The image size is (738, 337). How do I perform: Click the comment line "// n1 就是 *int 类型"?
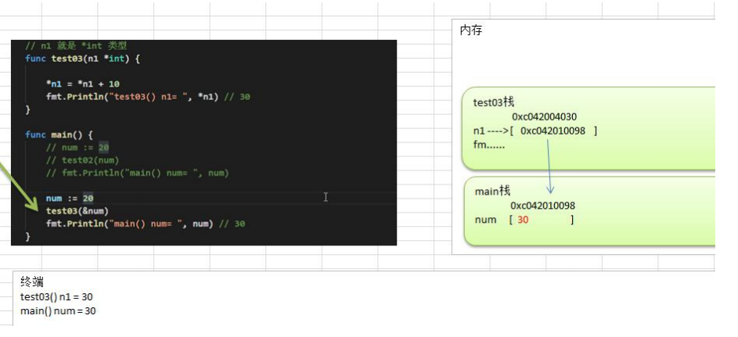(x=76, y=45)
